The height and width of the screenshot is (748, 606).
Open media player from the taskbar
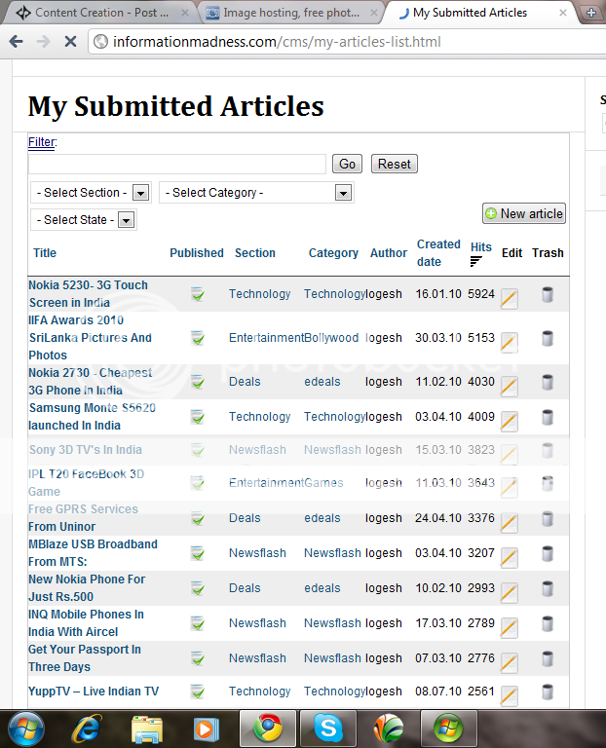click(x=207, y=729)
